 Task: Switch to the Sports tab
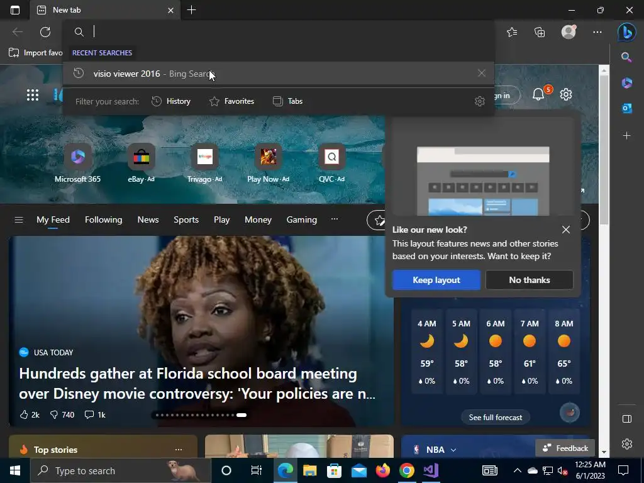pos(186,219)
